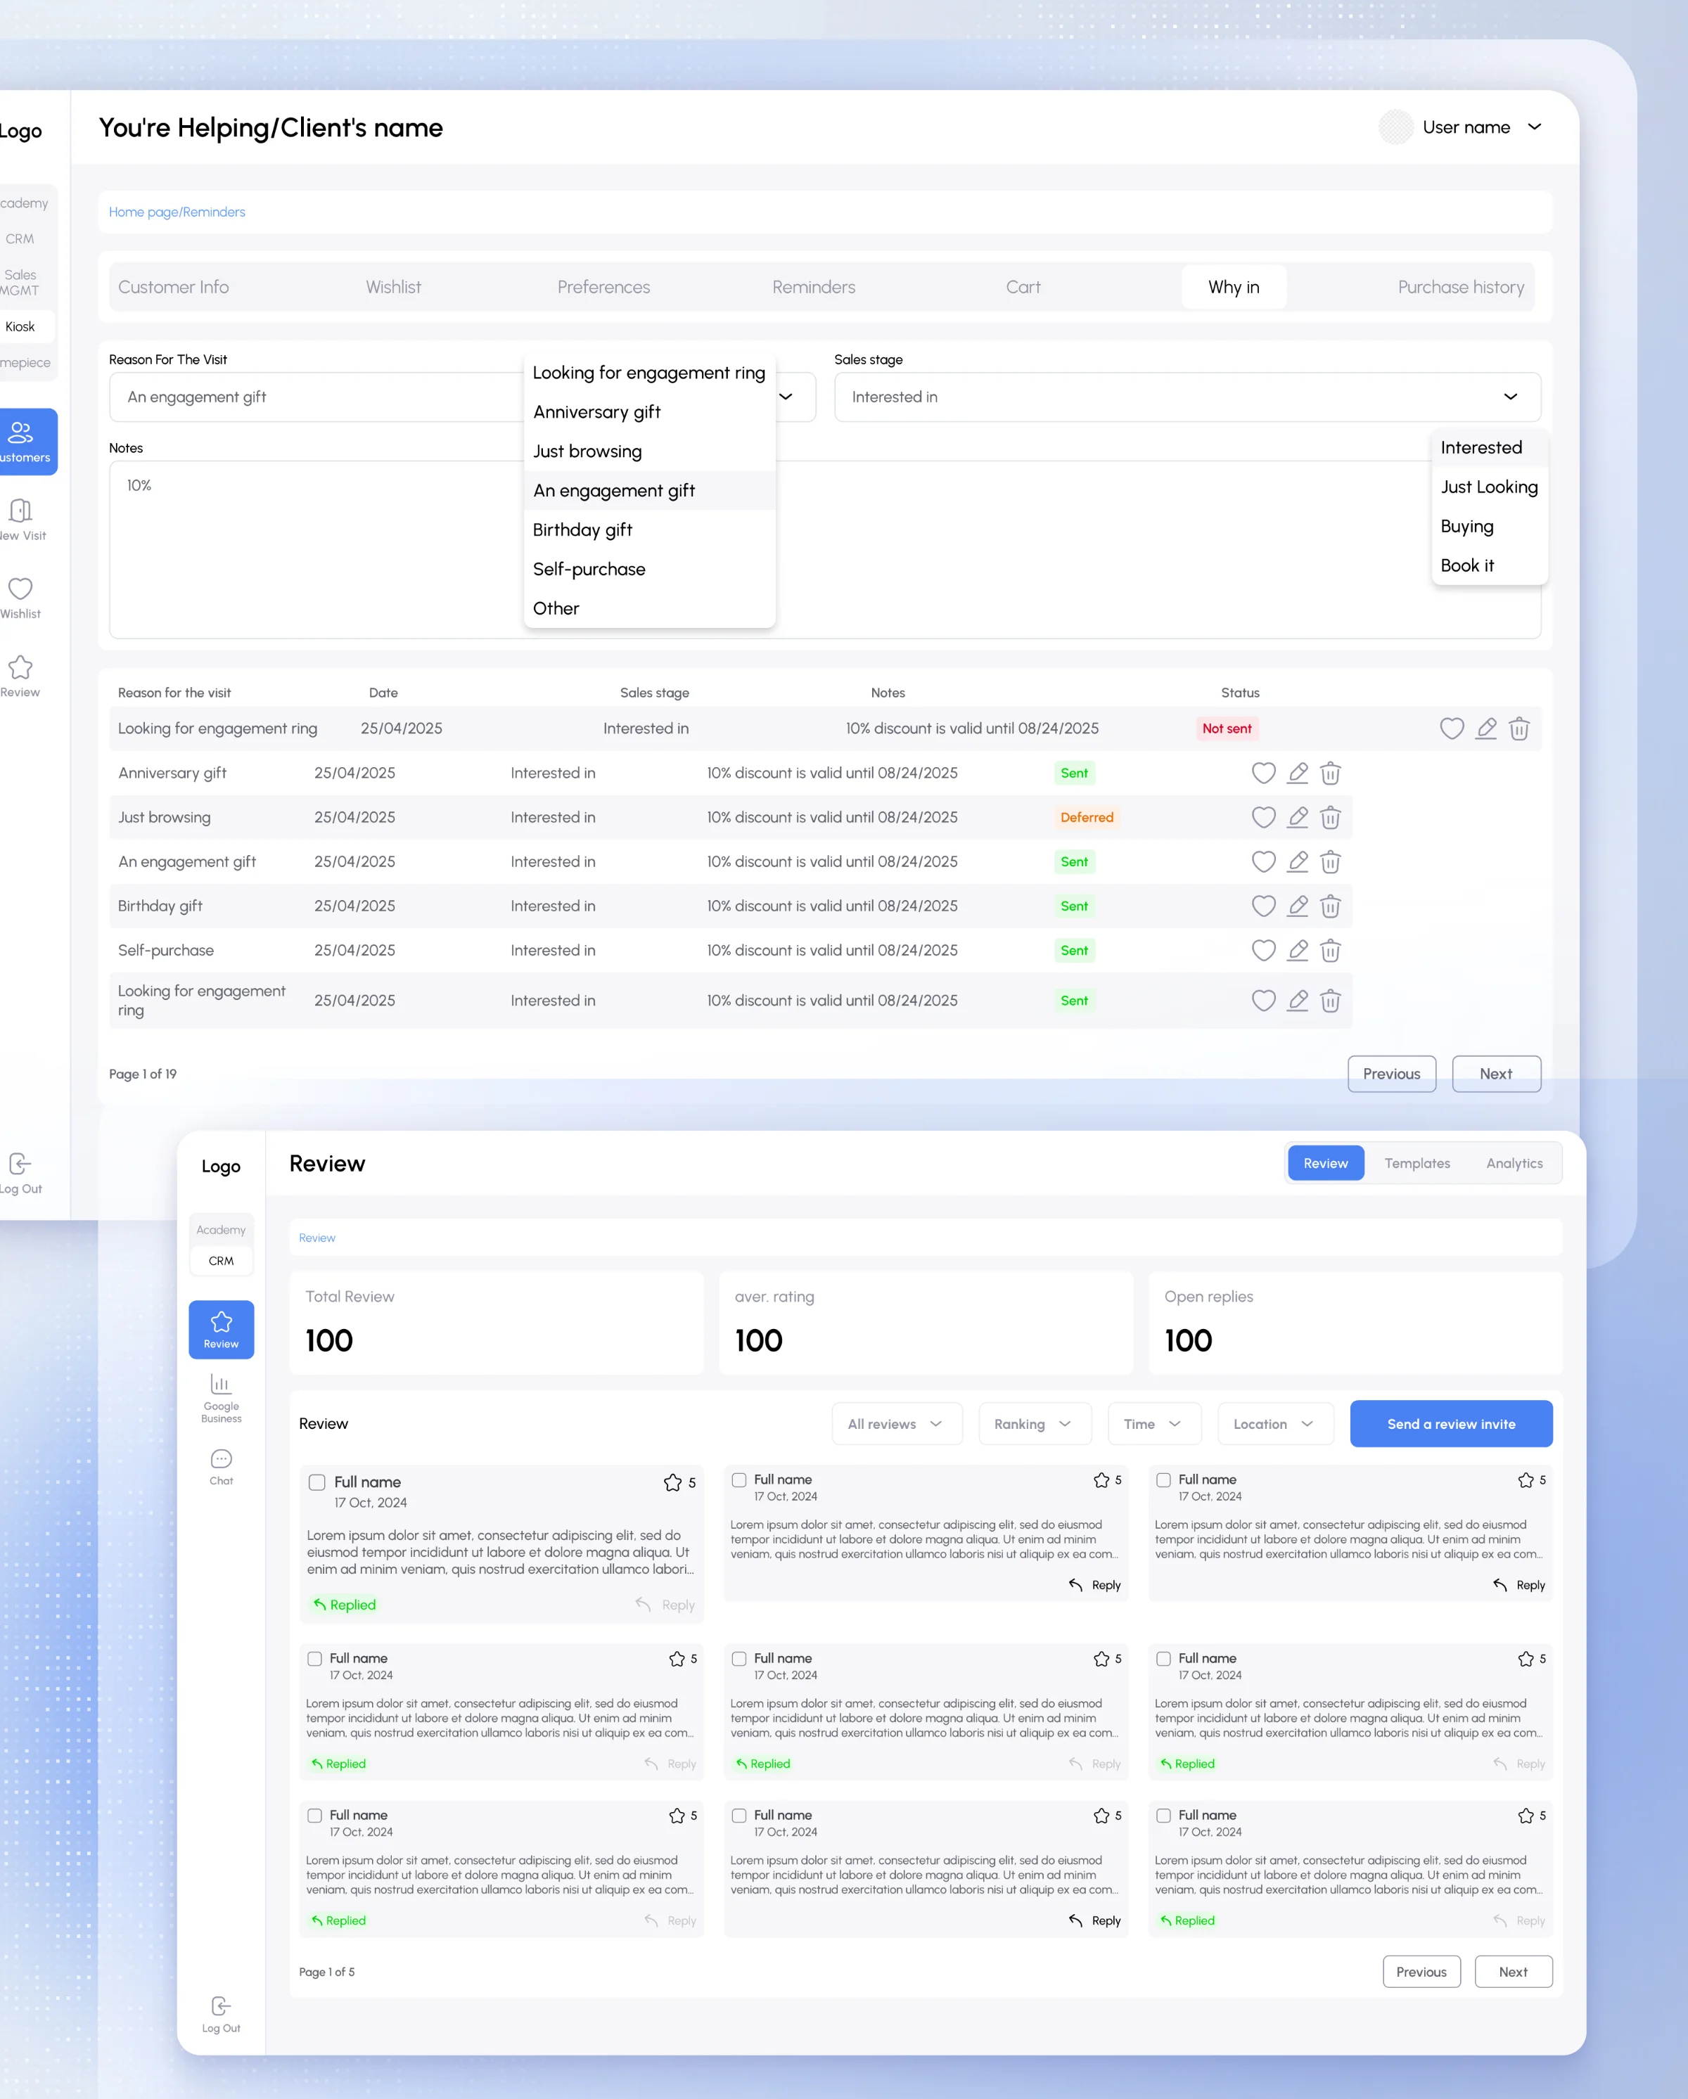The image size is (1688, 2099).
Task: Switch to the Templates tab in the Review window
Action: pos(1417,1163)
